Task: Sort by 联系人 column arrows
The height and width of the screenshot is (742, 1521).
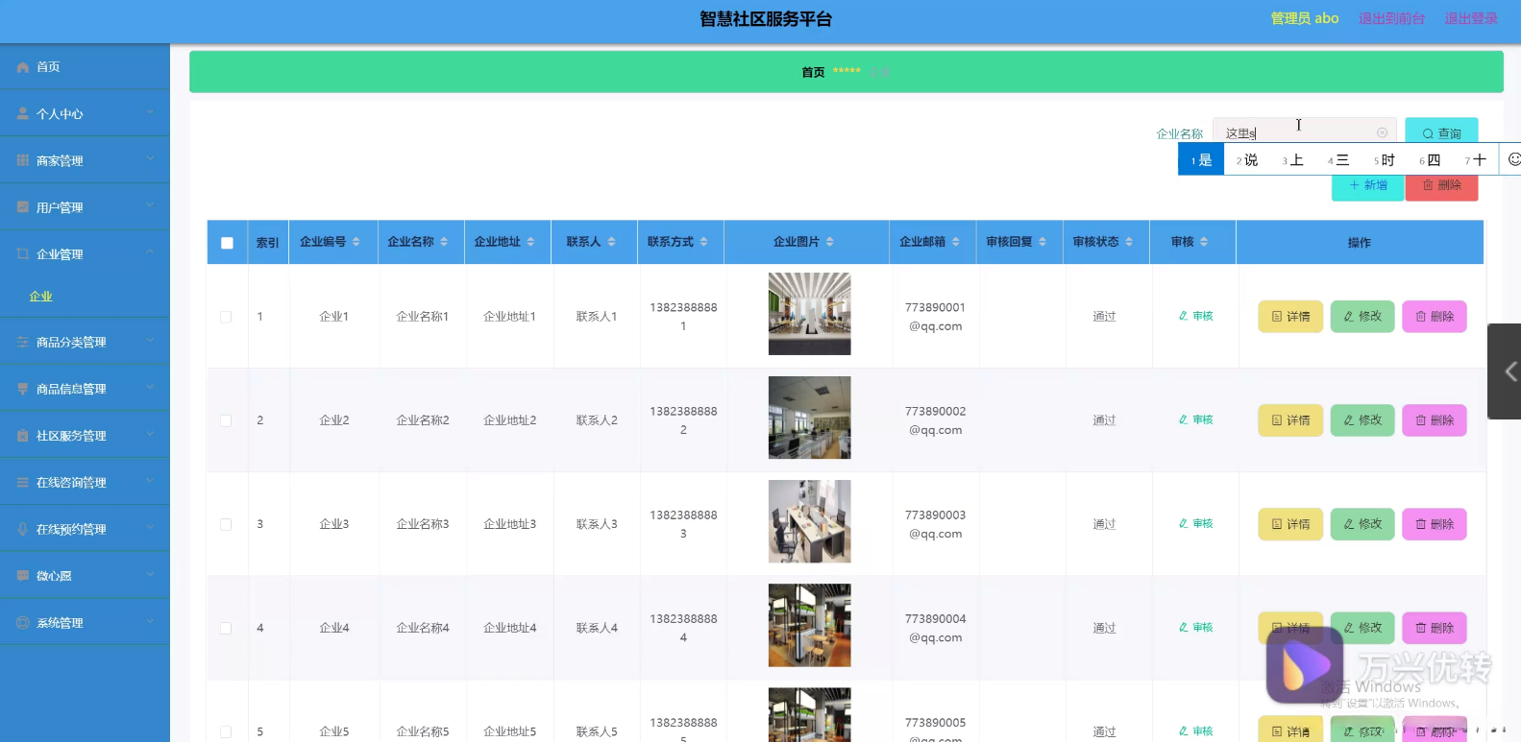Action: pyautogui.click(x=611, y=242)
